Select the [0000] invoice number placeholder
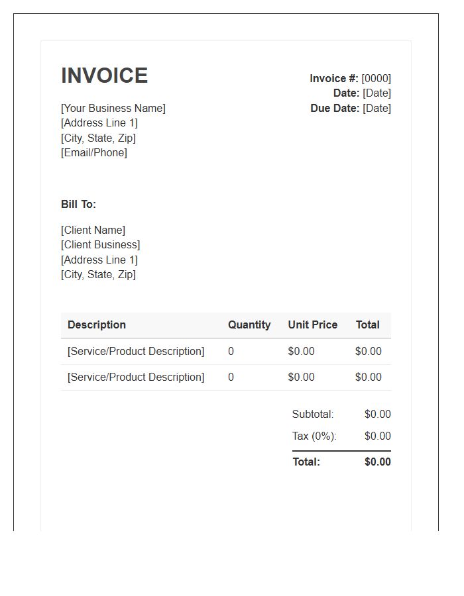Screen dimensions: 464x596 click(x=376, y=78)
